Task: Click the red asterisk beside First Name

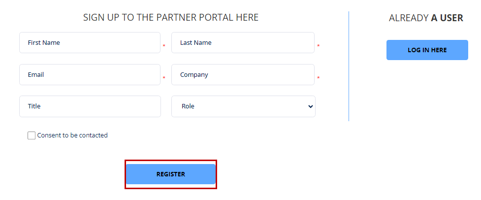Action: (x=164, y=46)
